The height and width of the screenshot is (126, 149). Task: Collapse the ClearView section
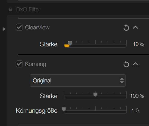135,27
